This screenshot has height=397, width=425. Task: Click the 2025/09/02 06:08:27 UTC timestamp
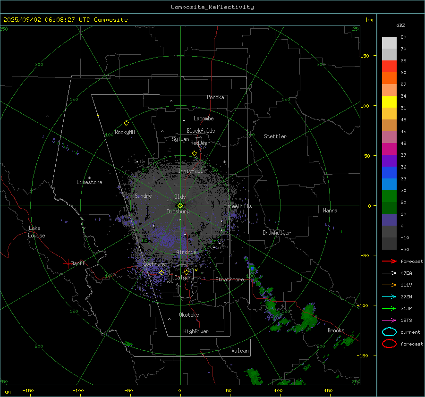[46, 20]
